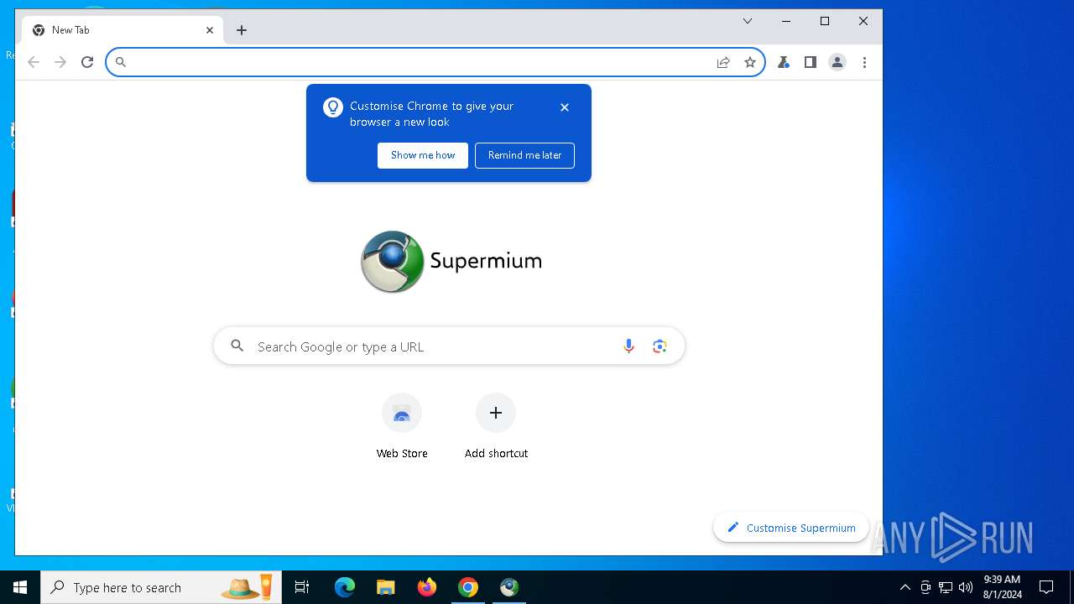Click the Add shortcut tile

point(496,427)
